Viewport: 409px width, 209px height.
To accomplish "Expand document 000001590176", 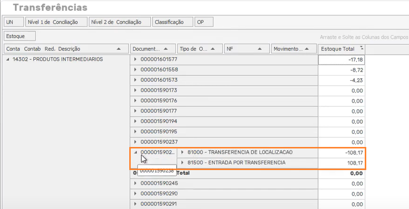I will pyautogui.click(x=135, y=101).
